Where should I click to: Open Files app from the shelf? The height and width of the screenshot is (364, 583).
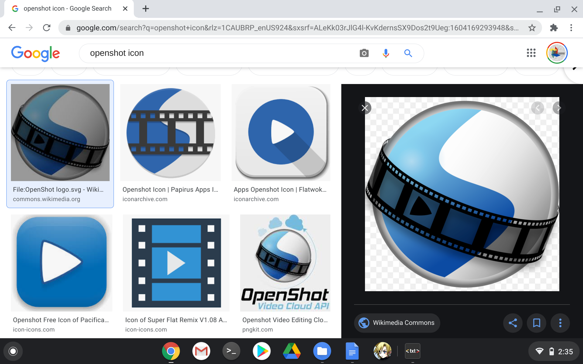pyautogui.click(x=322, y=351)
